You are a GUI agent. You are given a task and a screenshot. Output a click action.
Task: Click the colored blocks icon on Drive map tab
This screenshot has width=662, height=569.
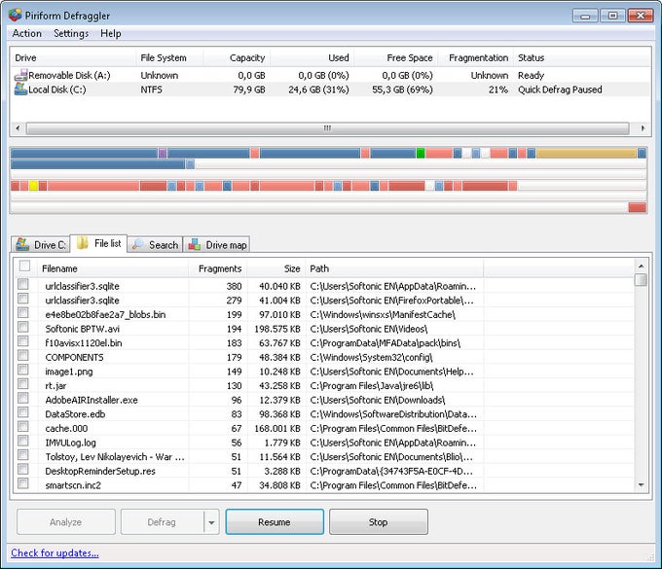tap(194, 244)
